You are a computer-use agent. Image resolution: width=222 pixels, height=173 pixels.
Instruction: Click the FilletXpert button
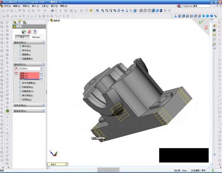[36, 37]
